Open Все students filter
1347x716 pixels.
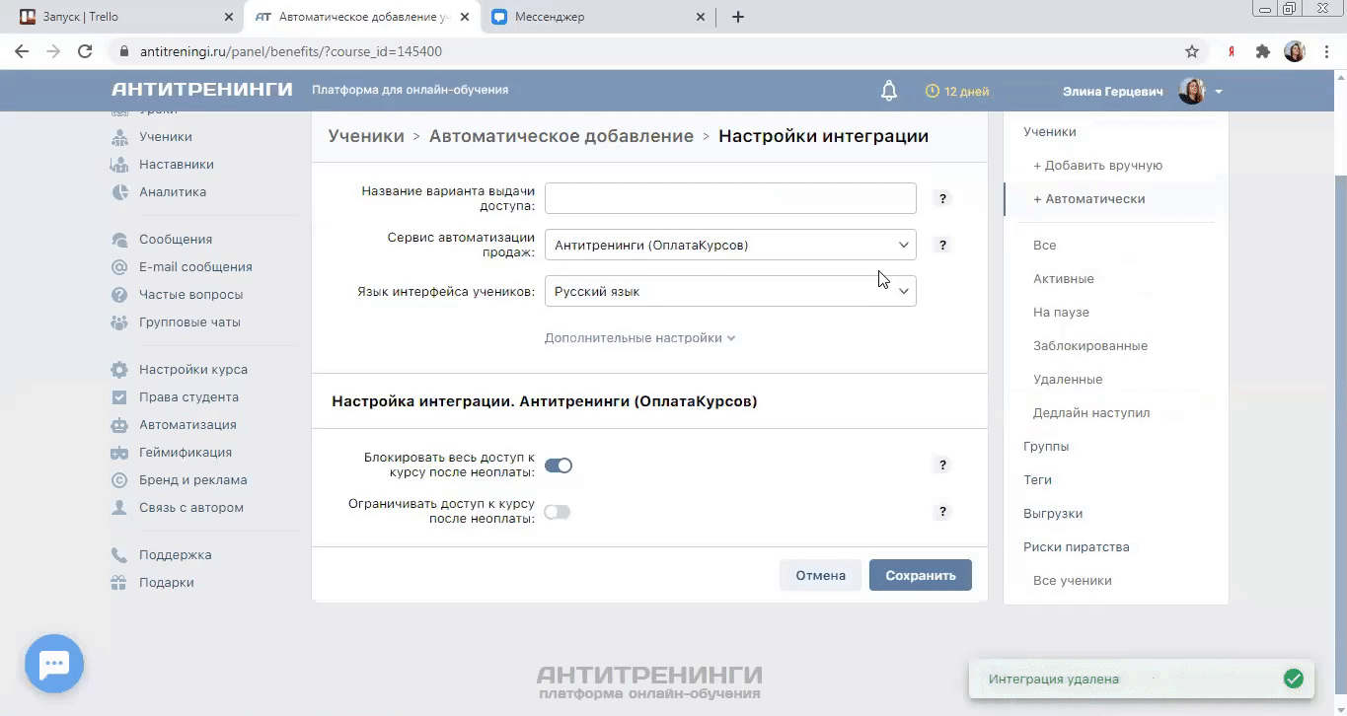(1045, 245)
